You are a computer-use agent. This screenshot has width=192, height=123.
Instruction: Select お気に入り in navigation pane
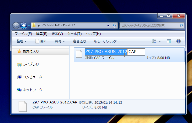click(41, 51)
